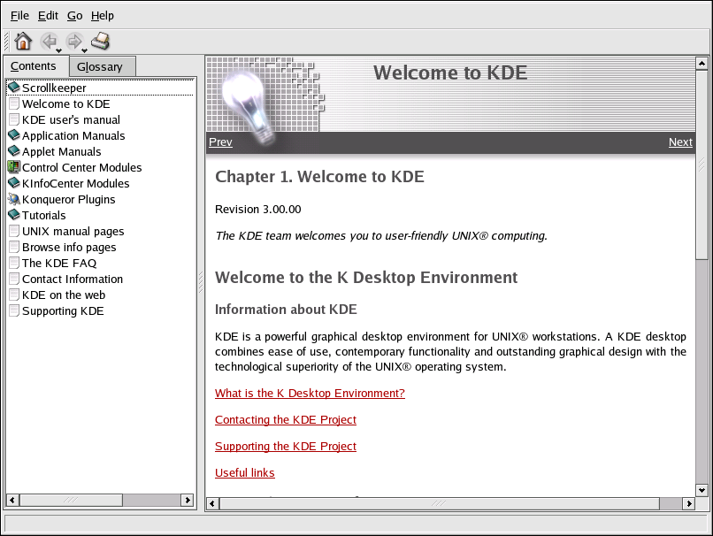The image size is (713, 536).
Task: Click the Control Center Modules icon
Action: pyautogui.click(x=13, y=167)
